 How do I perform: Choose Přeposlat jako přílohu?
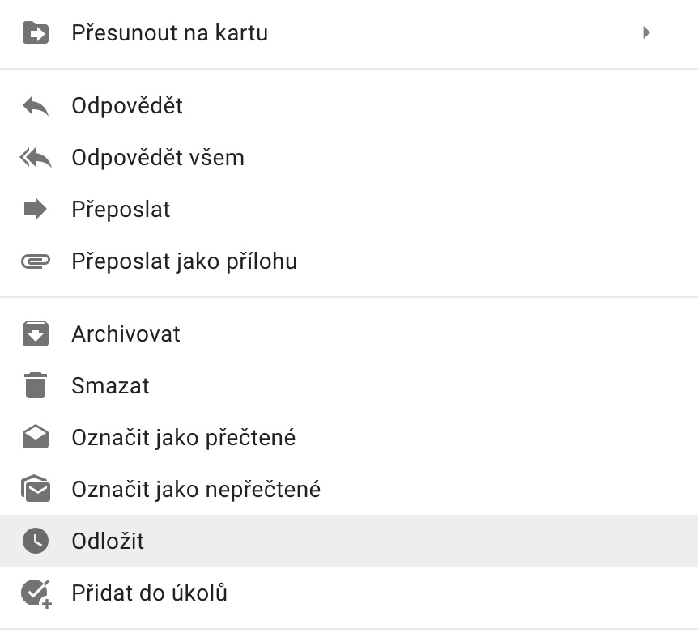tap(184, 261)
